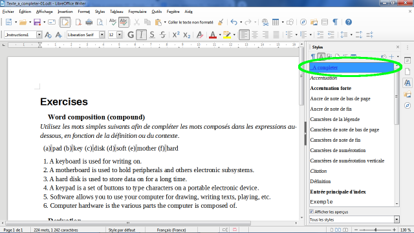
Task: Uncheck Afficher les aperçus checkbox
Action: pos(312,212)
